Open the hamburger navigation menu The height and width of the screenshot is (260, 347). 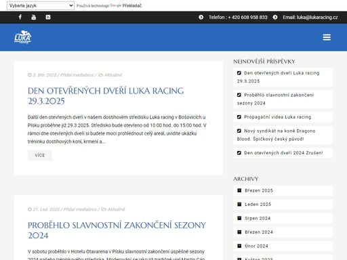tap(327, 37)
